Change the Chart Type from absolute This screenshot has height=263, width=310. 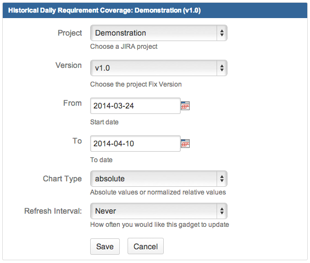[x=158, y=179]
